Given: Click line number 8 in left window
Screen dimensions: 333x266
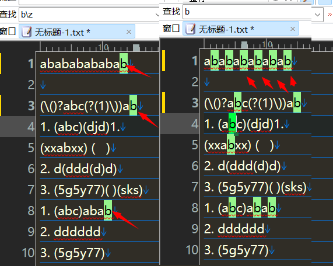Looking at the screenshot, I should (x=31, y=211).
